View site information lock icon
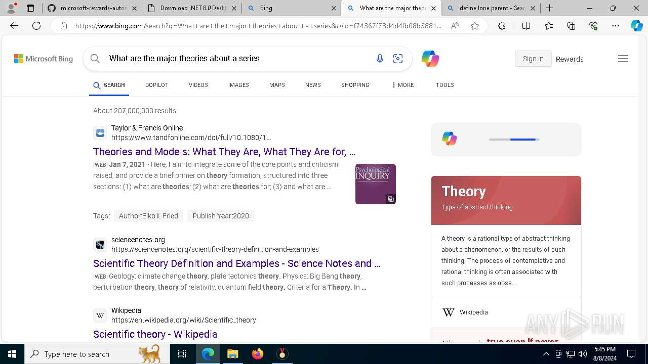The width and height of the screenshot is (648, 364). coord(64,26)
